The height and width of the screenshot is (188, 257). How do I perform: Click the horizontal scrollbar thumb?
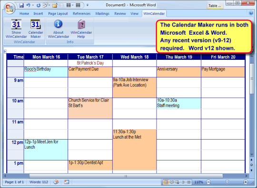[126, 176]
